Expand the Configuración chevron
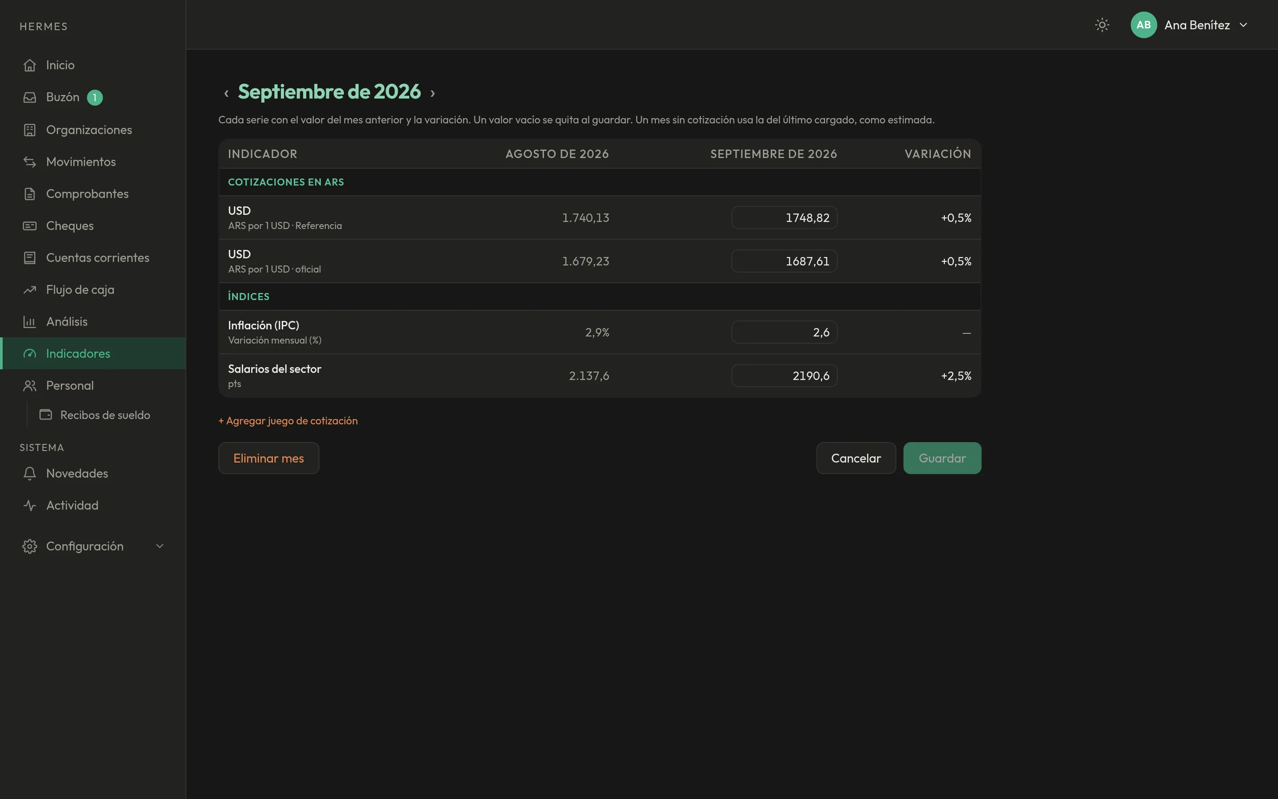The width and height of the screenshot is (1278, 799). pyautogui.click(x=159, y=546)
